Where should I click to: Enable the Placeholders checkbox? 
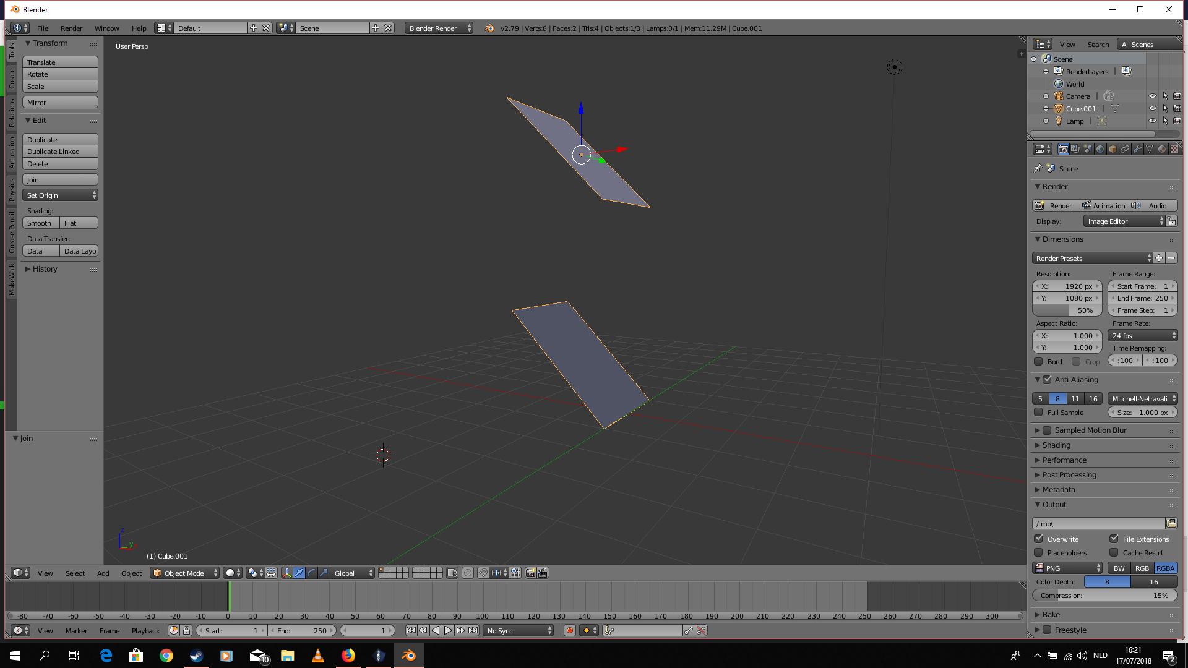pos(1038,553)
